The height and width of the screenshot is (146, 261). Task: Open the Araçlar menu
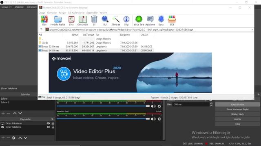click(62, 13)
